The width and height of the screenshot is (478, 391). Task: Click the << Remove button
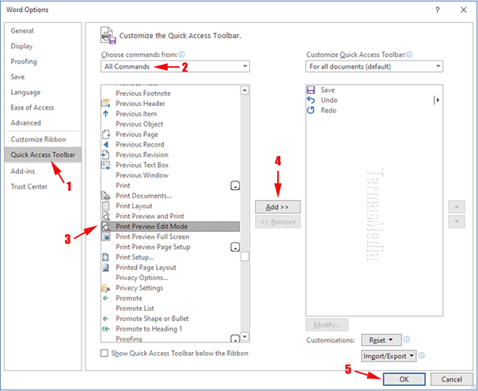(x=277, y=222)
